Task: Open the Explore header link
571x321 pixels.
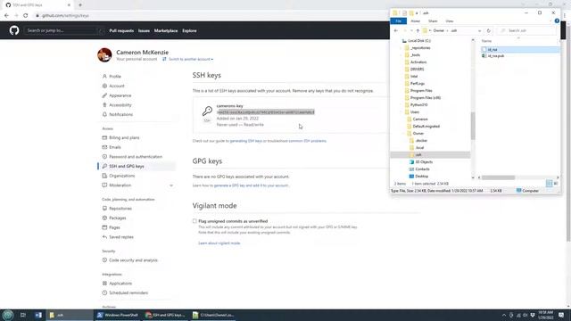Action: click(x=189, y=30)
